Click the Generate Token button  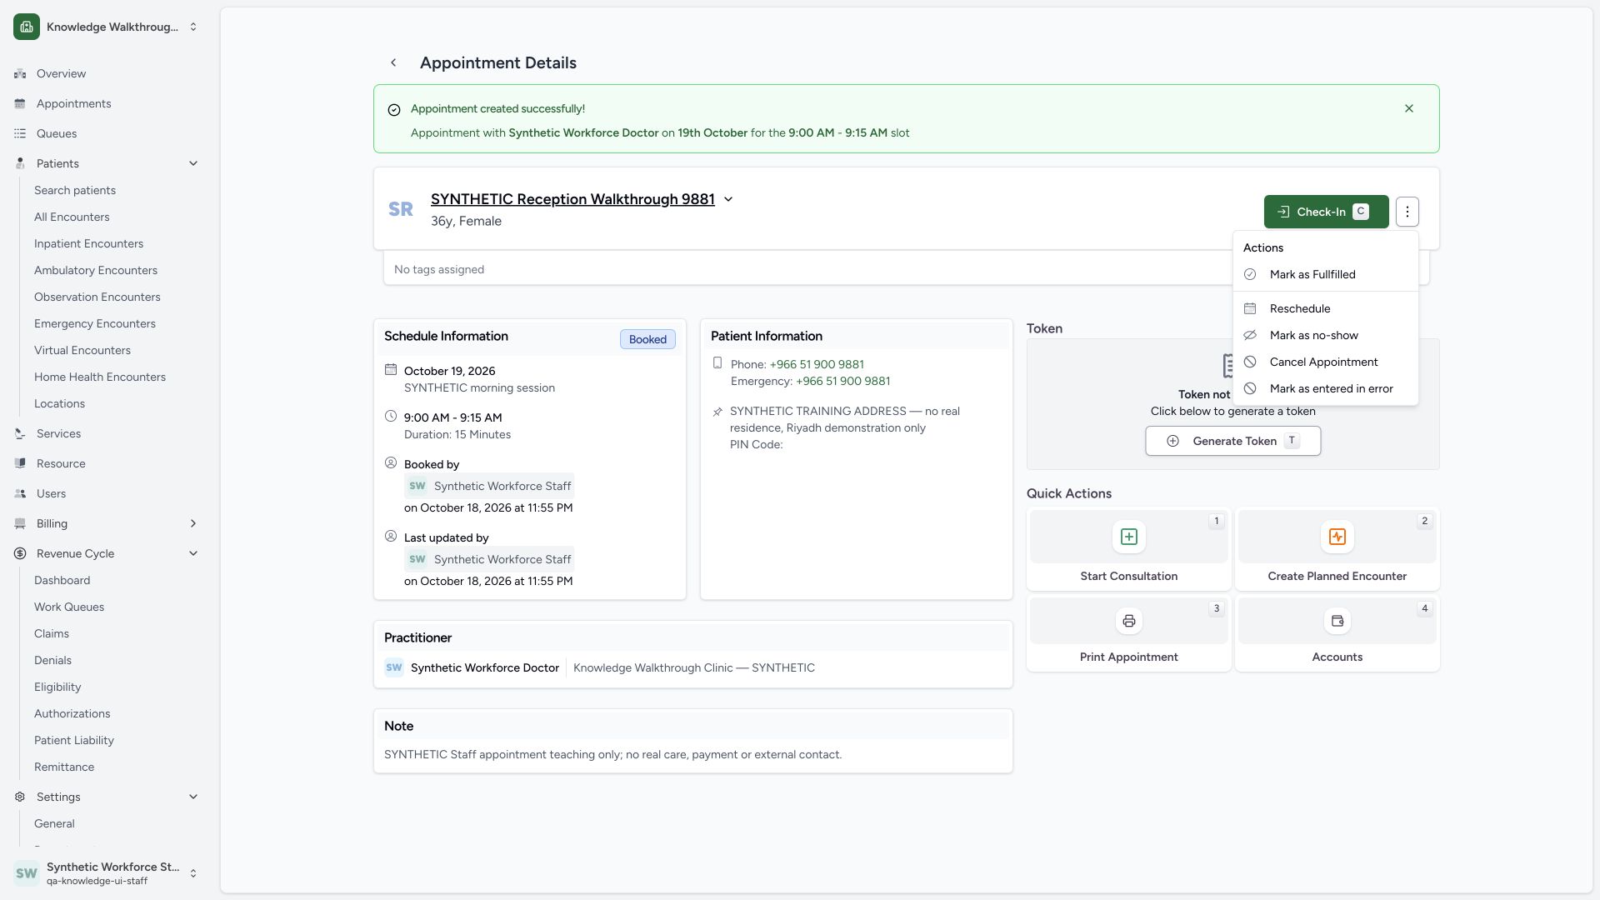tap(1232, 441)
